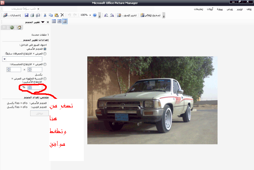
Task: Click the custom width spinner
Action: [x=30, y=70]
